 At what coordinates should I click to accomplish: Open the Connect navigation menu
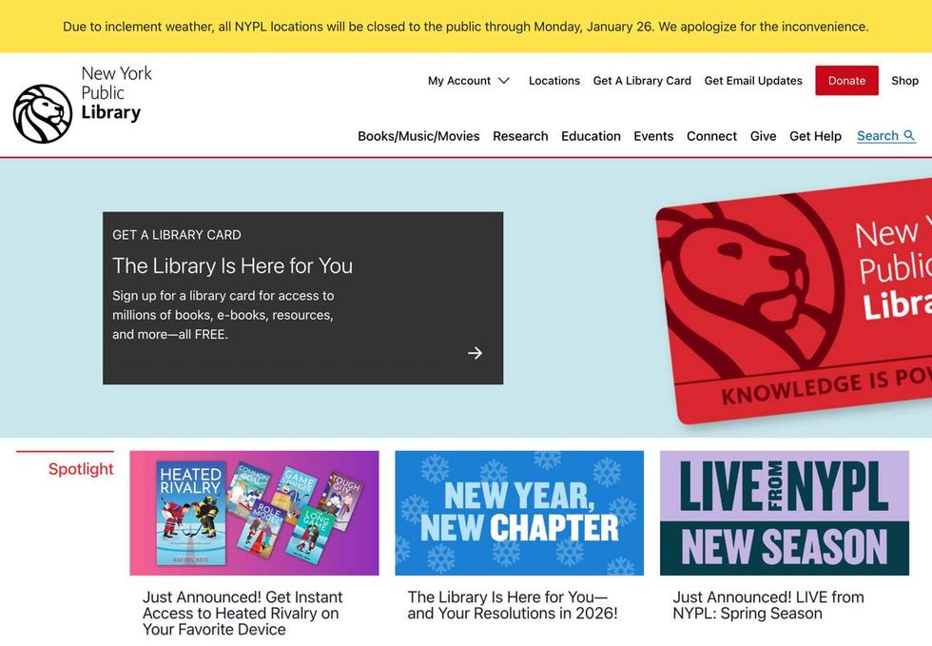pyautogui.click(x=711, y=136)
